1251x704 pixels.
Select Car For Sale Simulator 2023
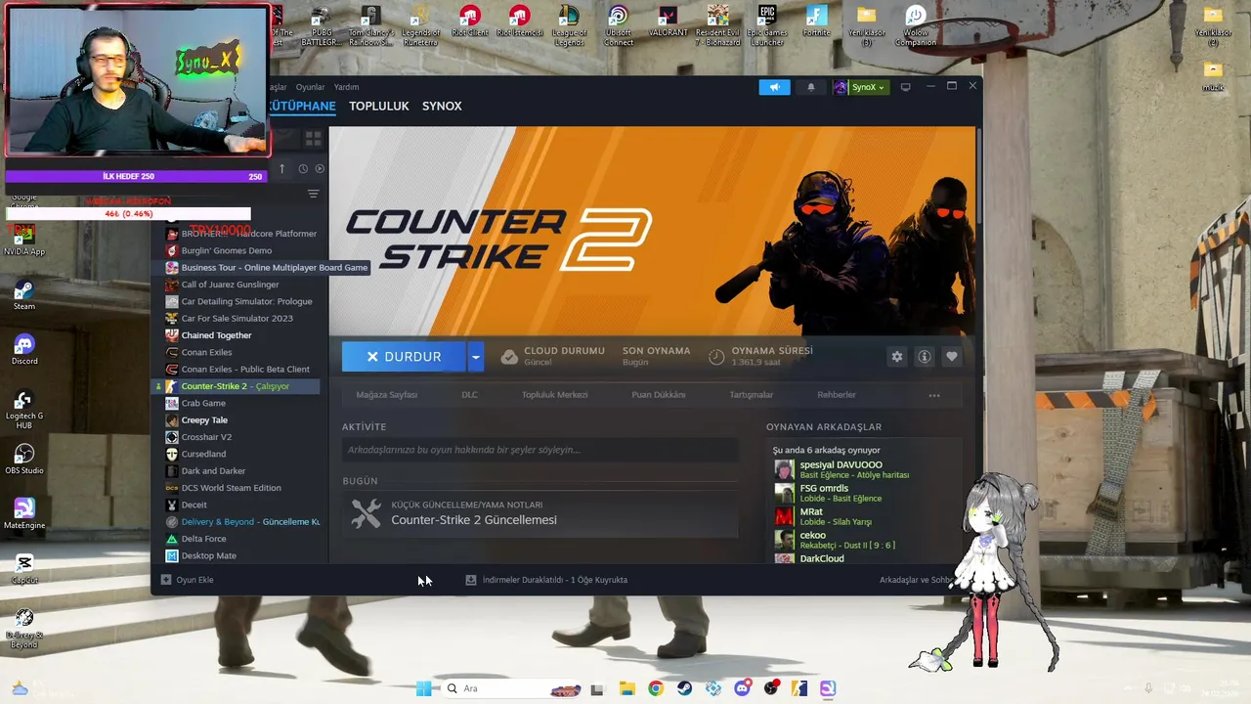237,319
